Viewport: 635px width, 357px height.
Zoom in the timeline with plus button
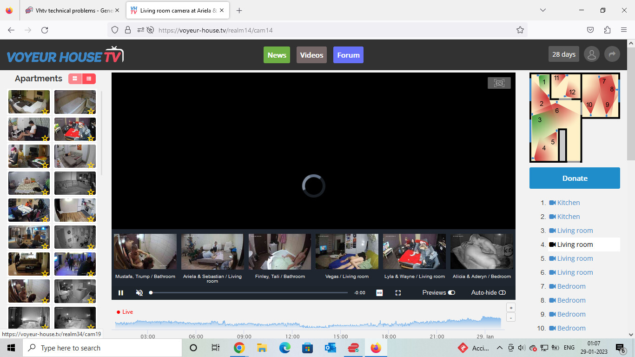pos(510,308)
